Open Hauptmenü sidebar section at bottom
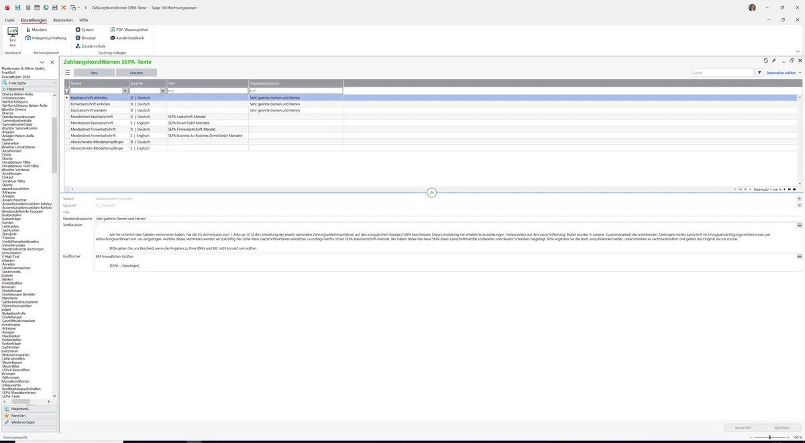 [x=29, y=409]
